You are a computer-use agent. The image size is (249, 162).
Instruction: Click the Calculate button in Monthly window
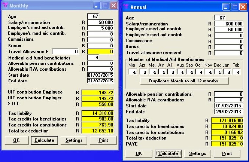coord(45,140)
